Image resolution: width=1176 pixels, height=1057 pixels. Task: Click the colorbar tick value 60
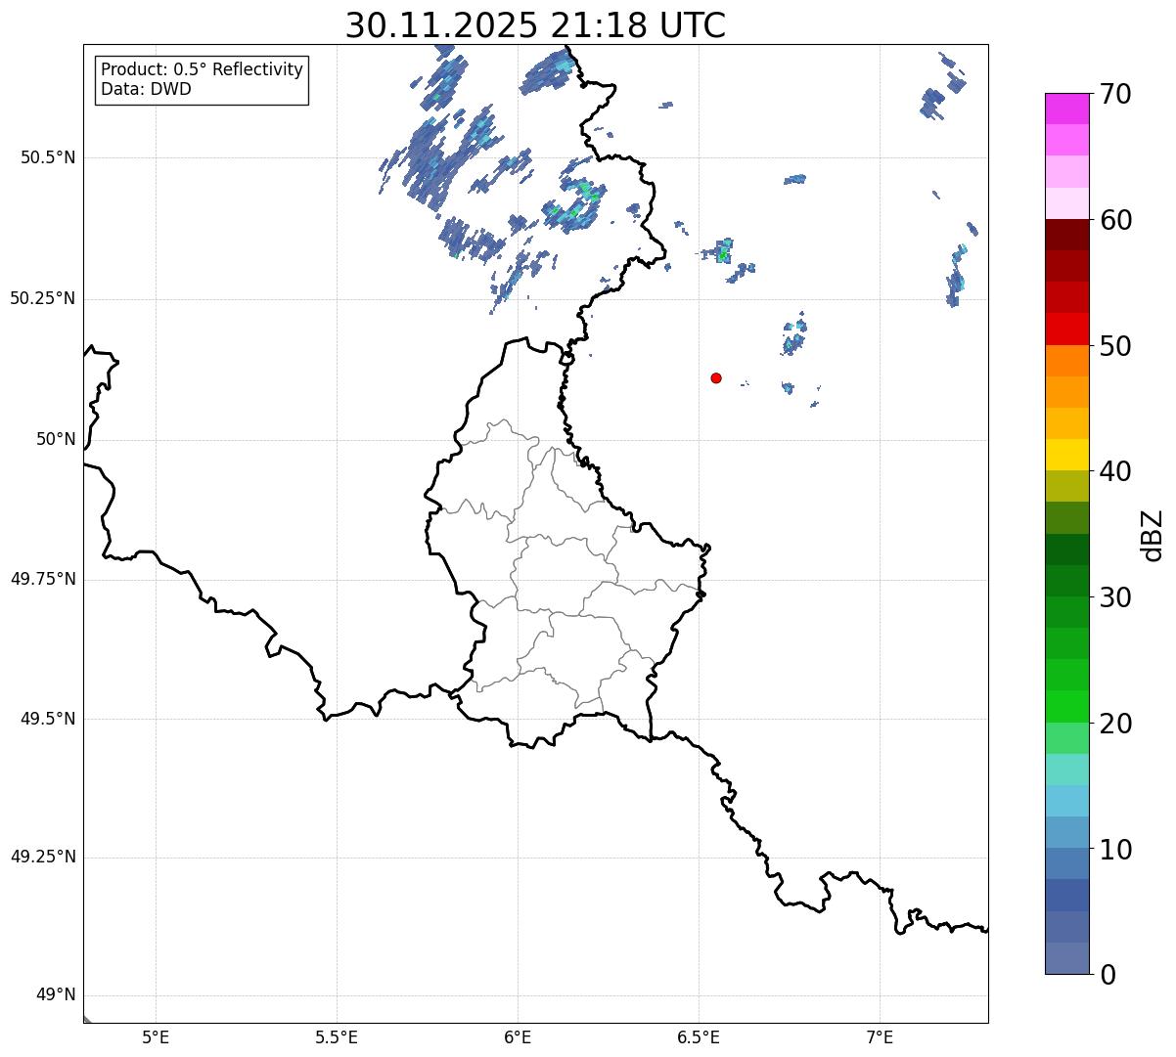click(1115, 219)
